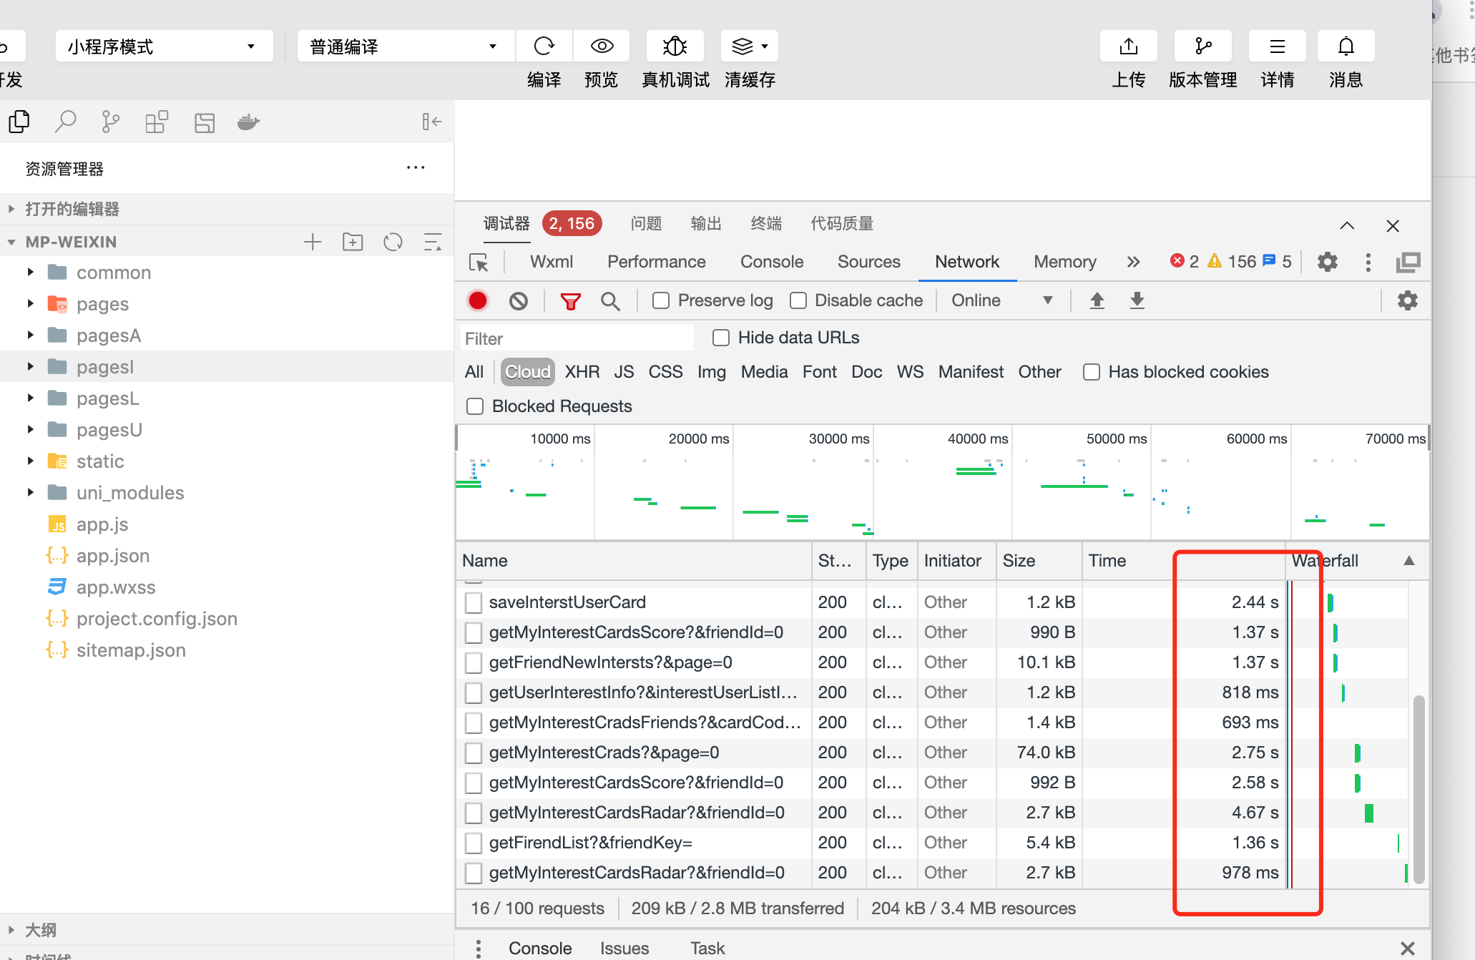Viewport: 1475px width, 960px height.
Task: Select the XHR request type filter
Action: [x=582, y=372]
